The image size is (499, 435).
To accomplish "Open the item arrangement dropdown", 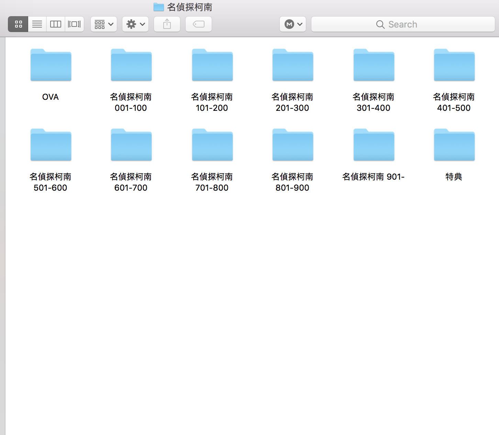I will coord(104,24).
